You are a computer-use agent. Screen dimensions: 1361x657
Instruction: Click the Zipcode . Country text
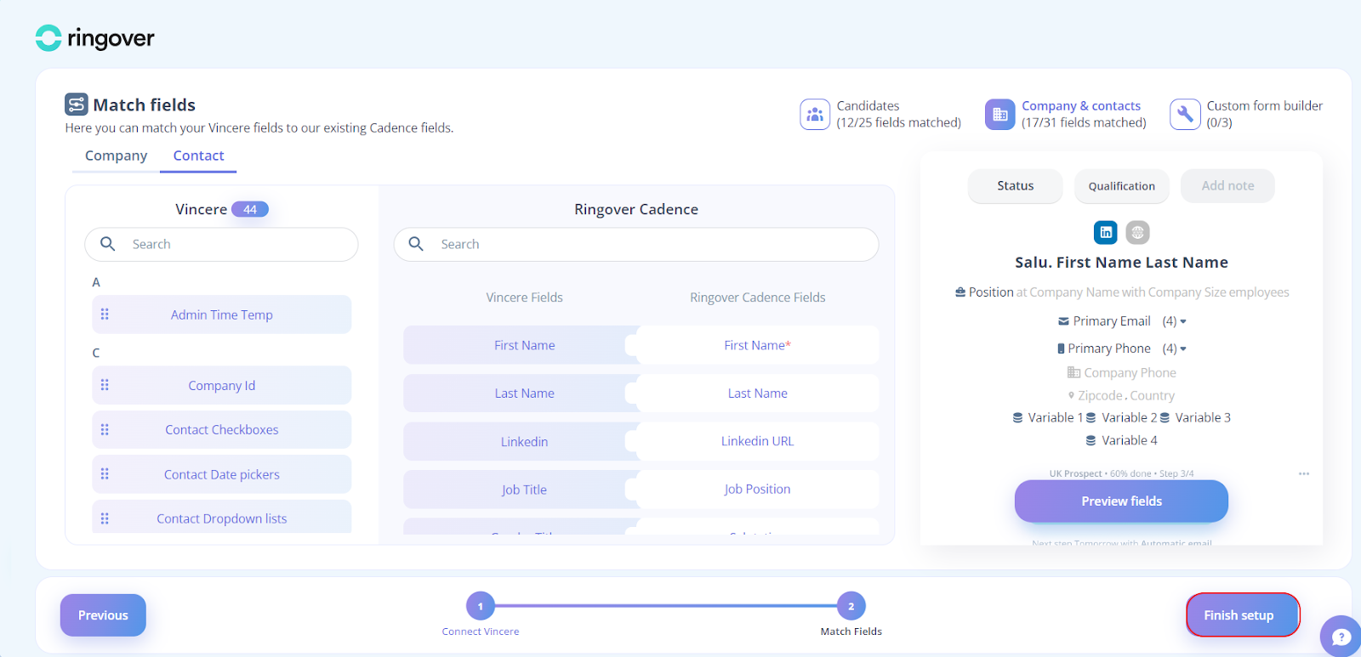pyautogui.click(x=1126, y=395)
